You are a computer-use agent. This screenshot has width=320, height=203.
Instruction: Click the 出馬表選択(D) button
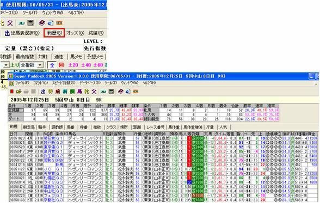tap(22, 33)
